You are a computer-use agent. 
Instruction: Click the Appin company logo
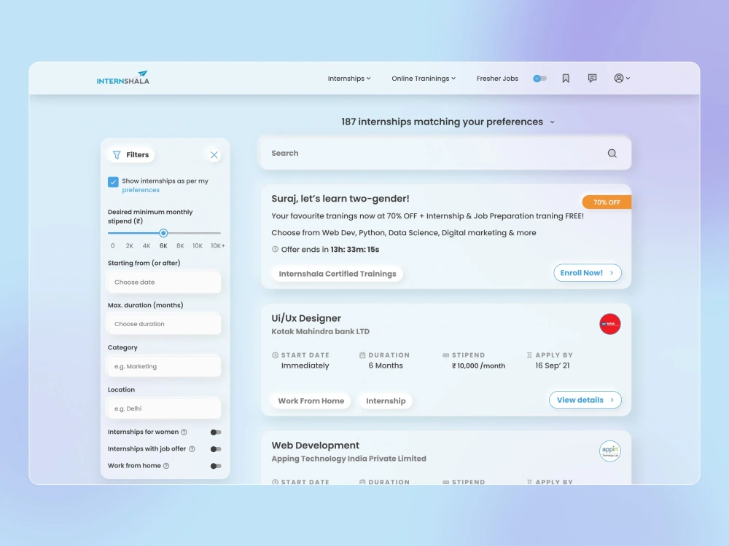(x=609, y=451)
